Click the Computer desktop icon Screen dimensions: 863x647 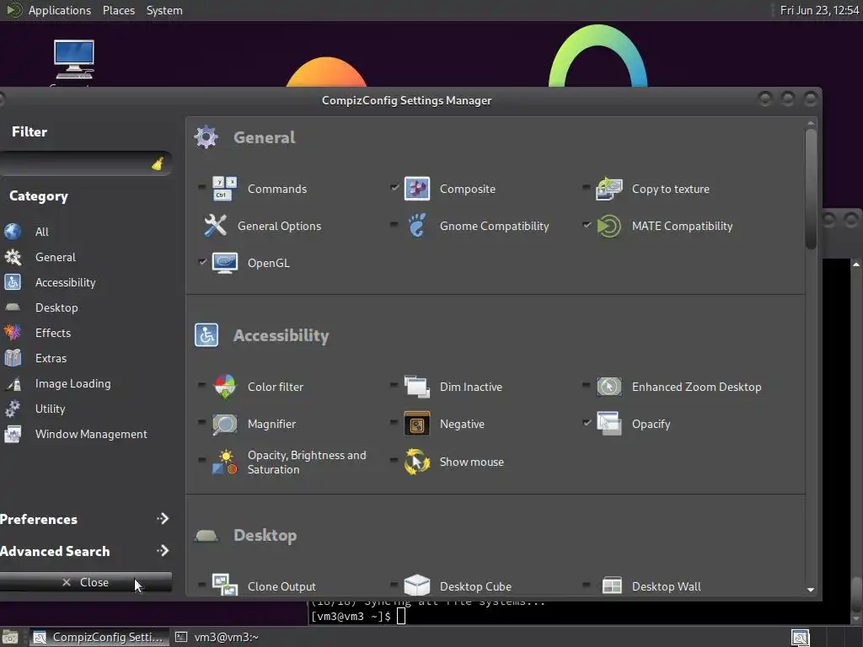pos(74,60)
